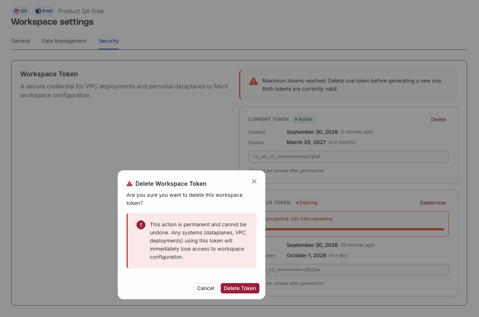Delete the current active token

438,119
